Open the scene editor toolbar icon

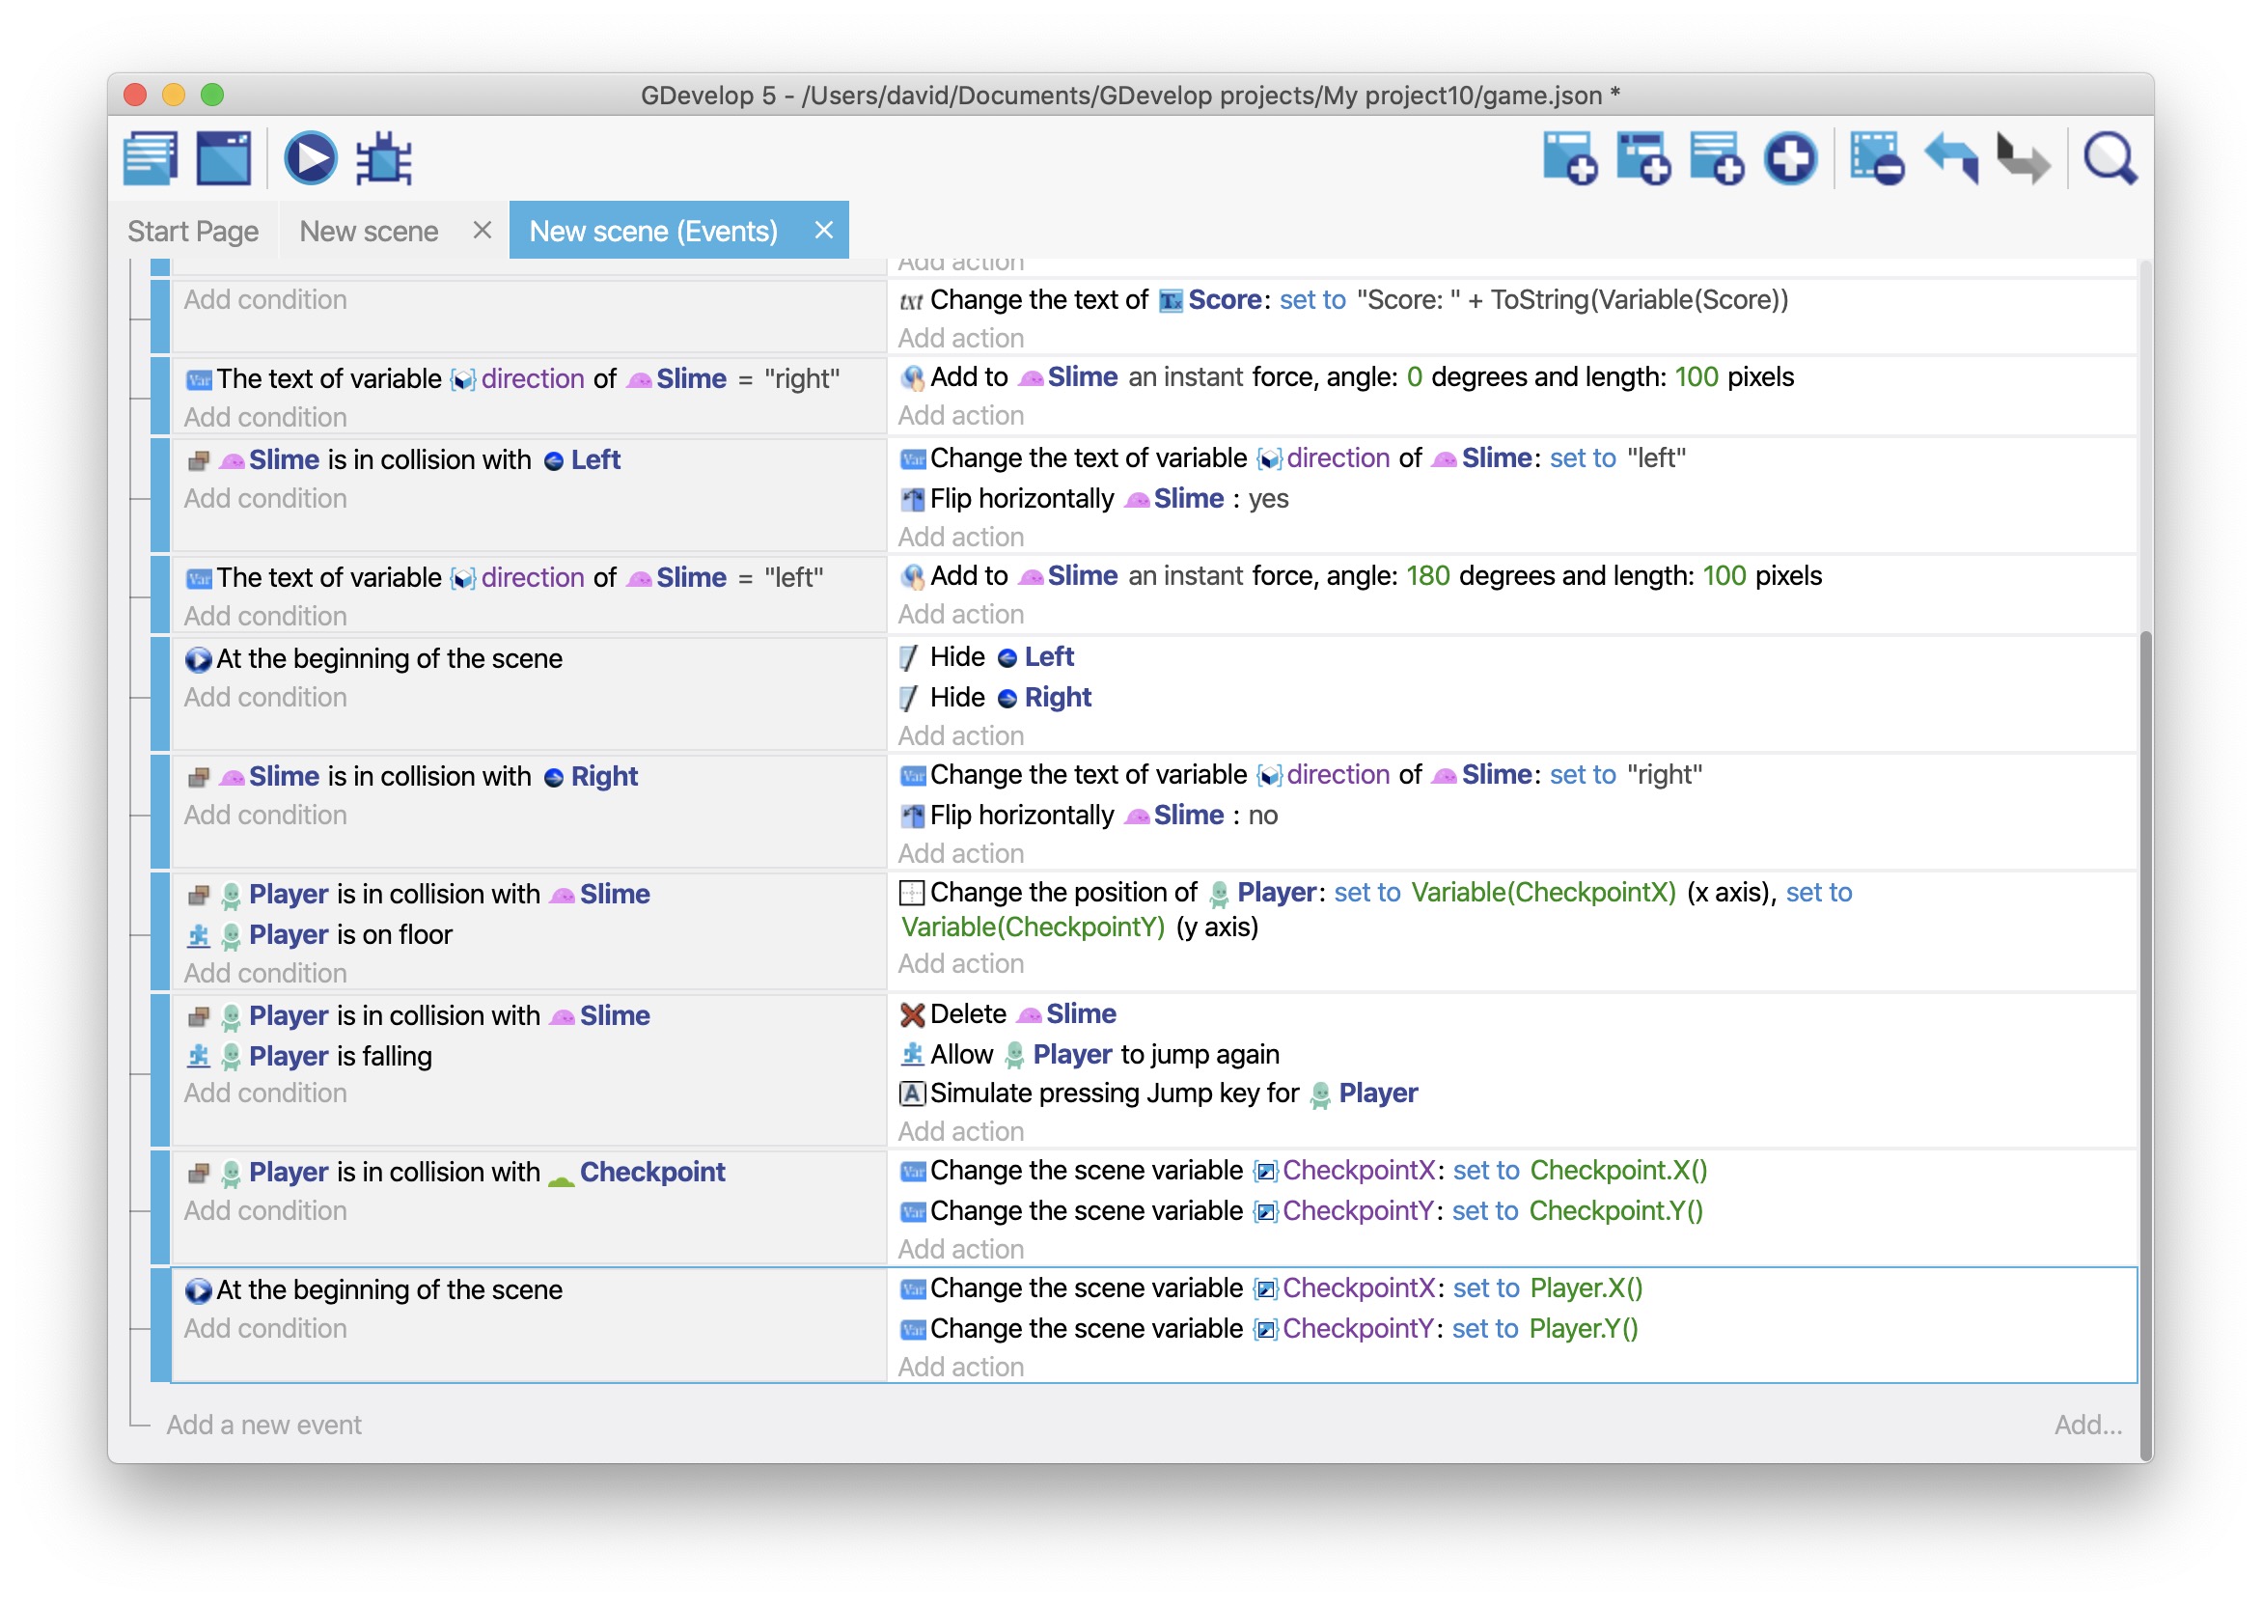click(224, 158)
